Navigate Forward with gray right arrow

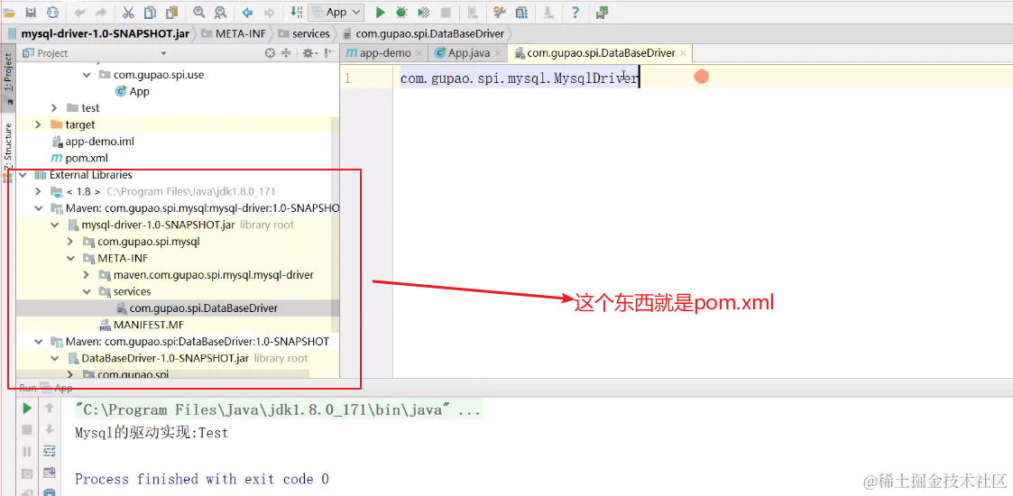click(270, 12)
